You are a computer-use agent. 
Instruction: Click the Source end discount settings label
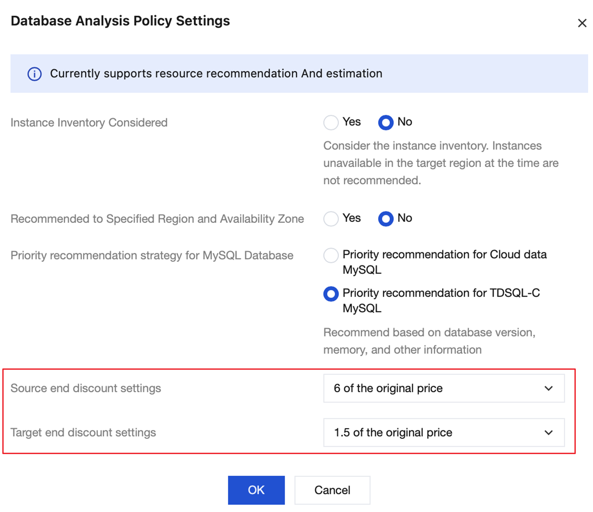86,388
